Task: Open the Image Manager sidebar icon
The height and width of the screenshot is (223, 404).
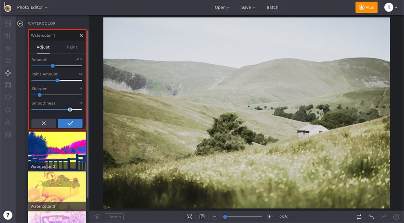Action: 8,23
